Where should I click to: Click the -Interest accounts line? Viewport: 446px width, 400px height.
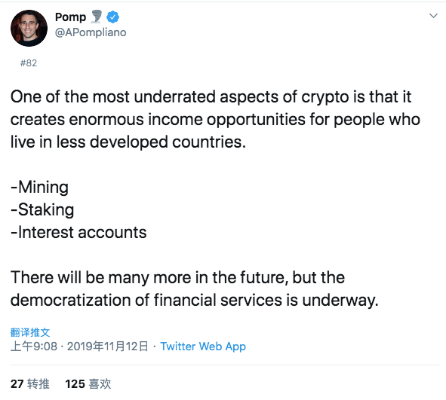click(x=78, y=232)
